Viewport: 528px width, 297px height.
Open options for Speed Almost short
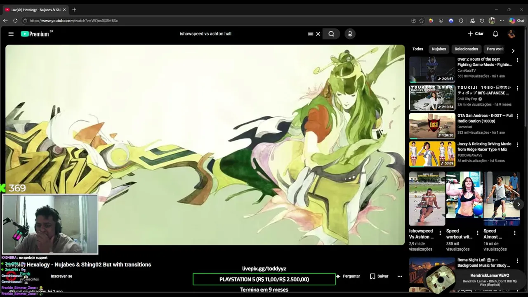pyautogui.click(x=514, y=233)
